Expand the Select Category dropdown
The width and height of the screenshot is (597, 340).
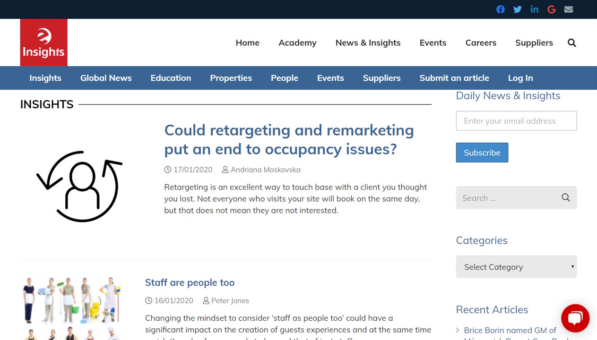pyautogui.click(x=516, y=267)
